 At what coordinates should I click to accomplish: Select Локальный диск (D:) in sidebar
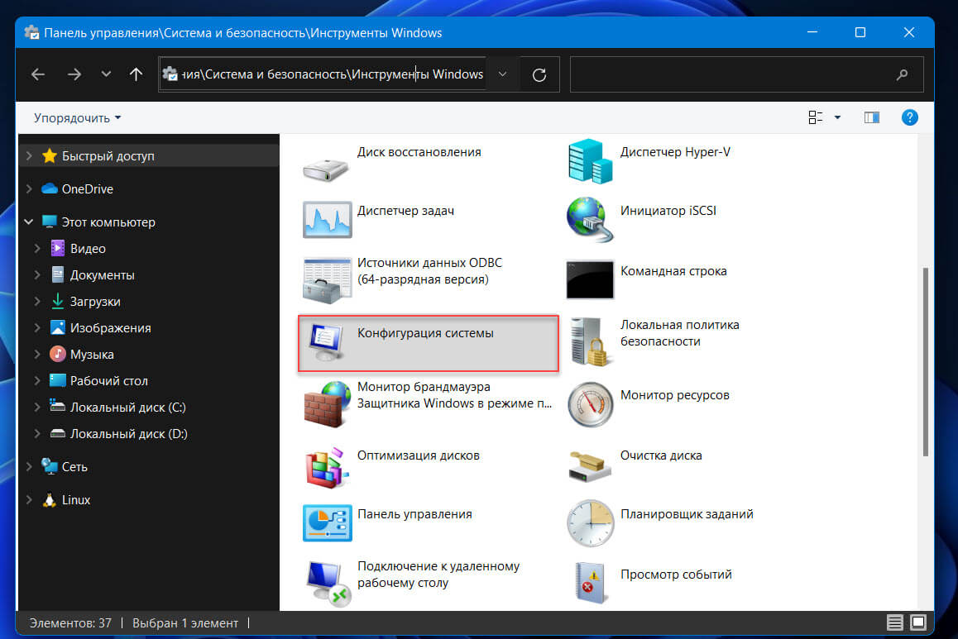[x=129, y=434]
